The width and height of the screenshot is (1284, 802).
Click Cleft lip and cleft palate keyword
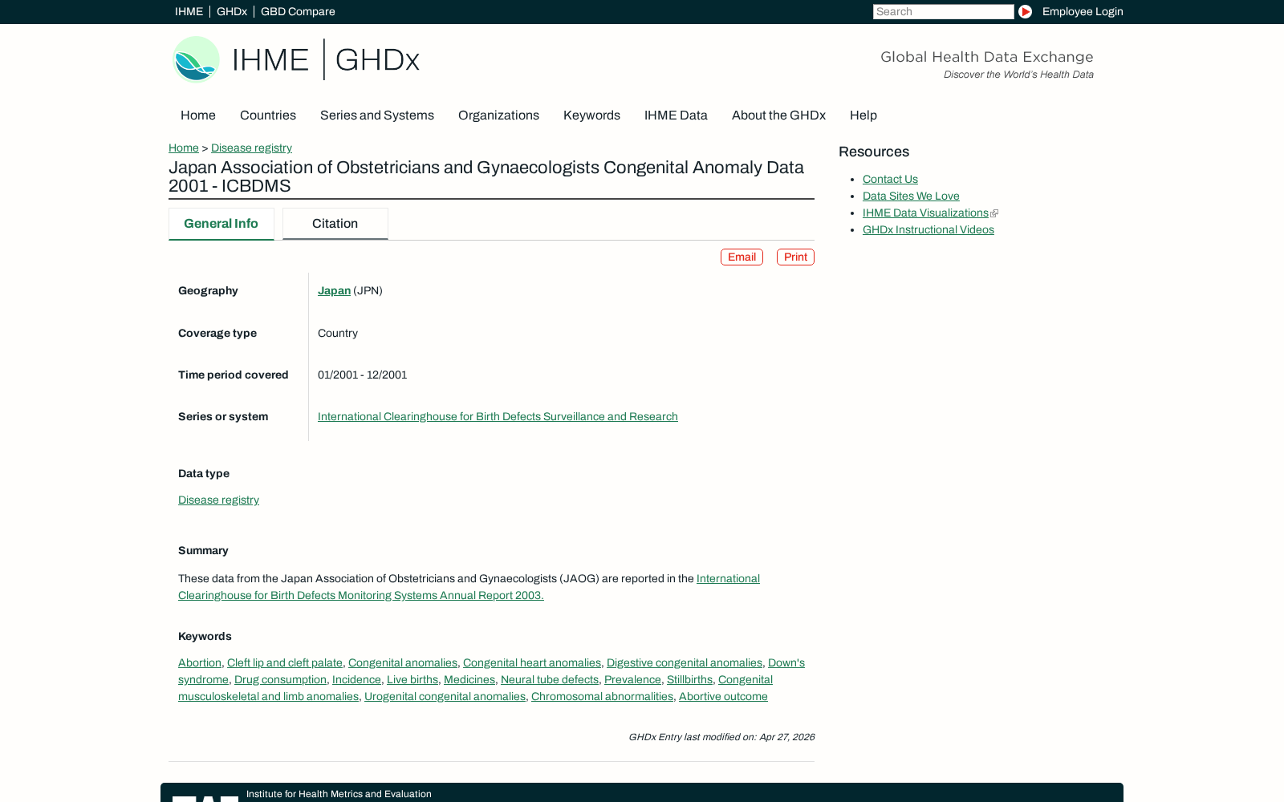pyautogui.click(x=285, y=662)
